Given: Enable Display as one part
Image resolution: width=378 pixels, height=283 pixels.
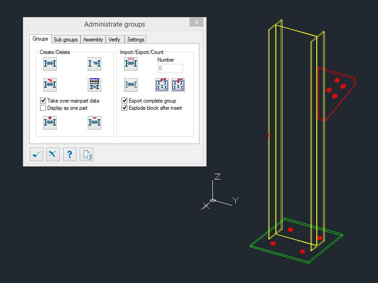Looking at the screenshot, I should point(43,108).
